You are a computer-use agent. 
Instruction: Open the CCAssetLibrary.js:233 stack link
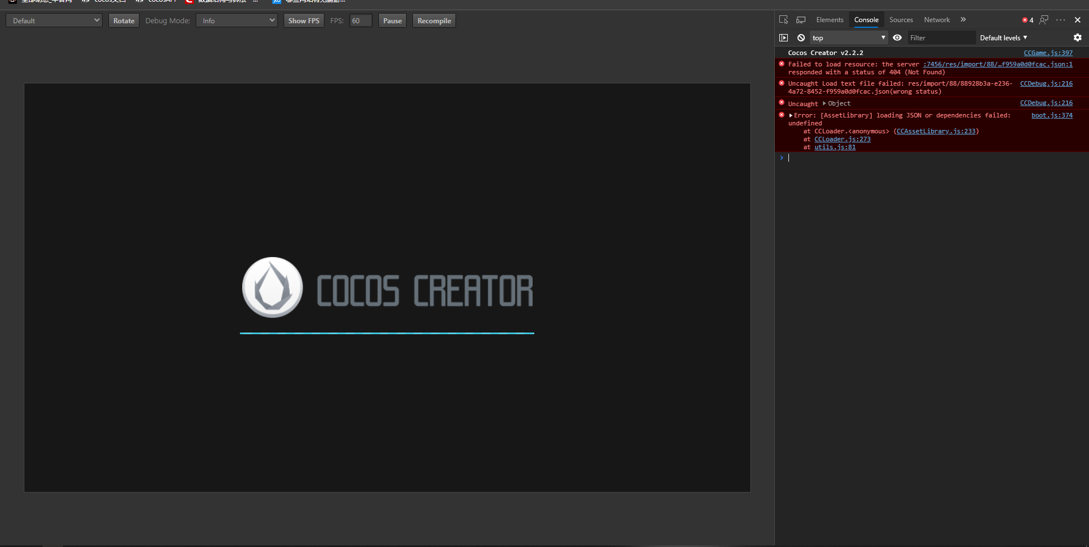[936, 131]
